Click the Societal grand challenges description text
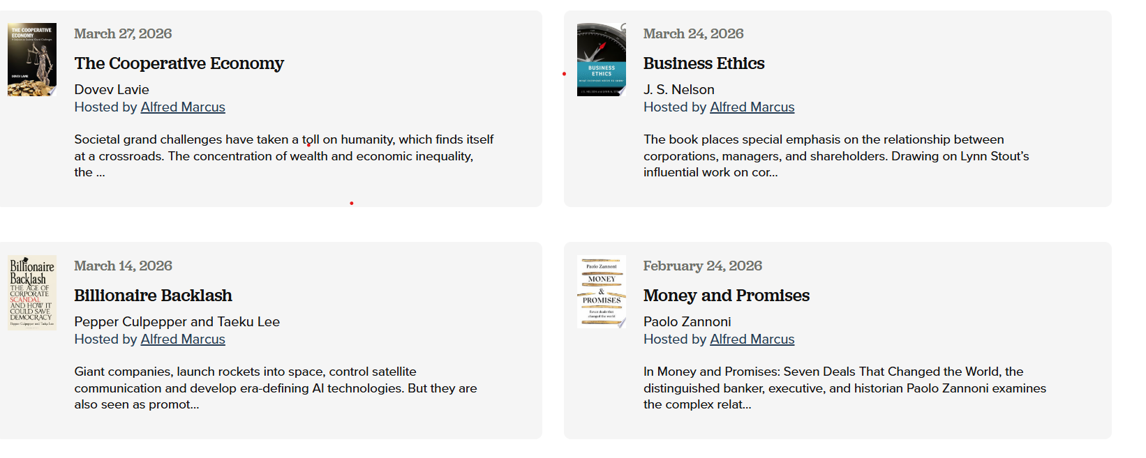The image size is (1146, 458). 283,156
